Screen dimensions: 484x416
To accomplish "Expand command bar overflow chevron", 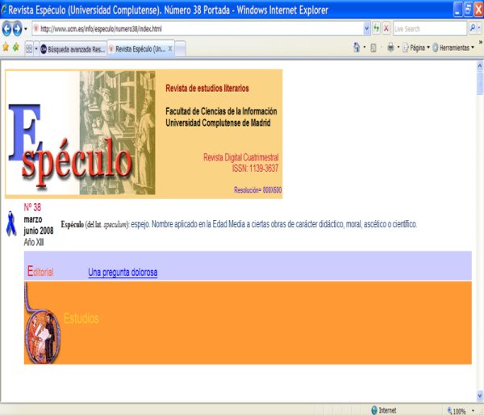I will tap(480, 42).
